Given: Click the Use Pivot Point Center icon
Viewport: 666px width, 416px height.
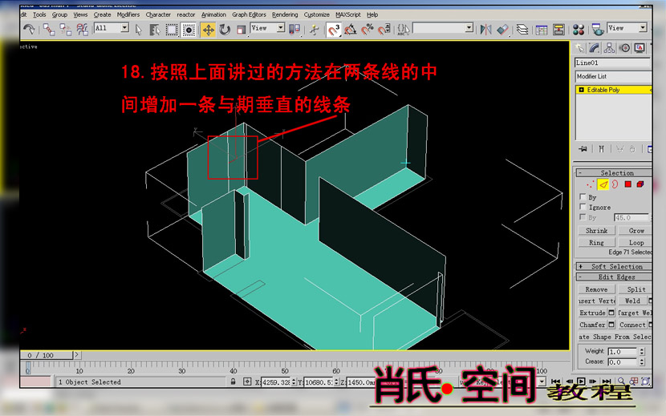Looking at the screenshot, I should point(294,30).
